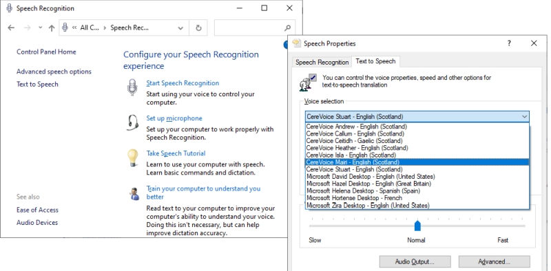Choose CereVoice Heather - English (Scotland)

tap(417, 148)
